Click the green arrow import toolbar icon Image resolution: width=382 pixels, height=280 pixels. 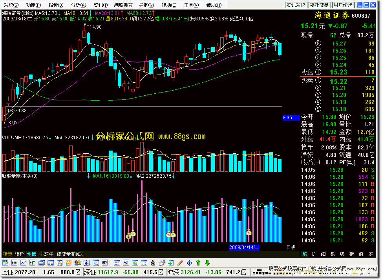pos(171,263)
